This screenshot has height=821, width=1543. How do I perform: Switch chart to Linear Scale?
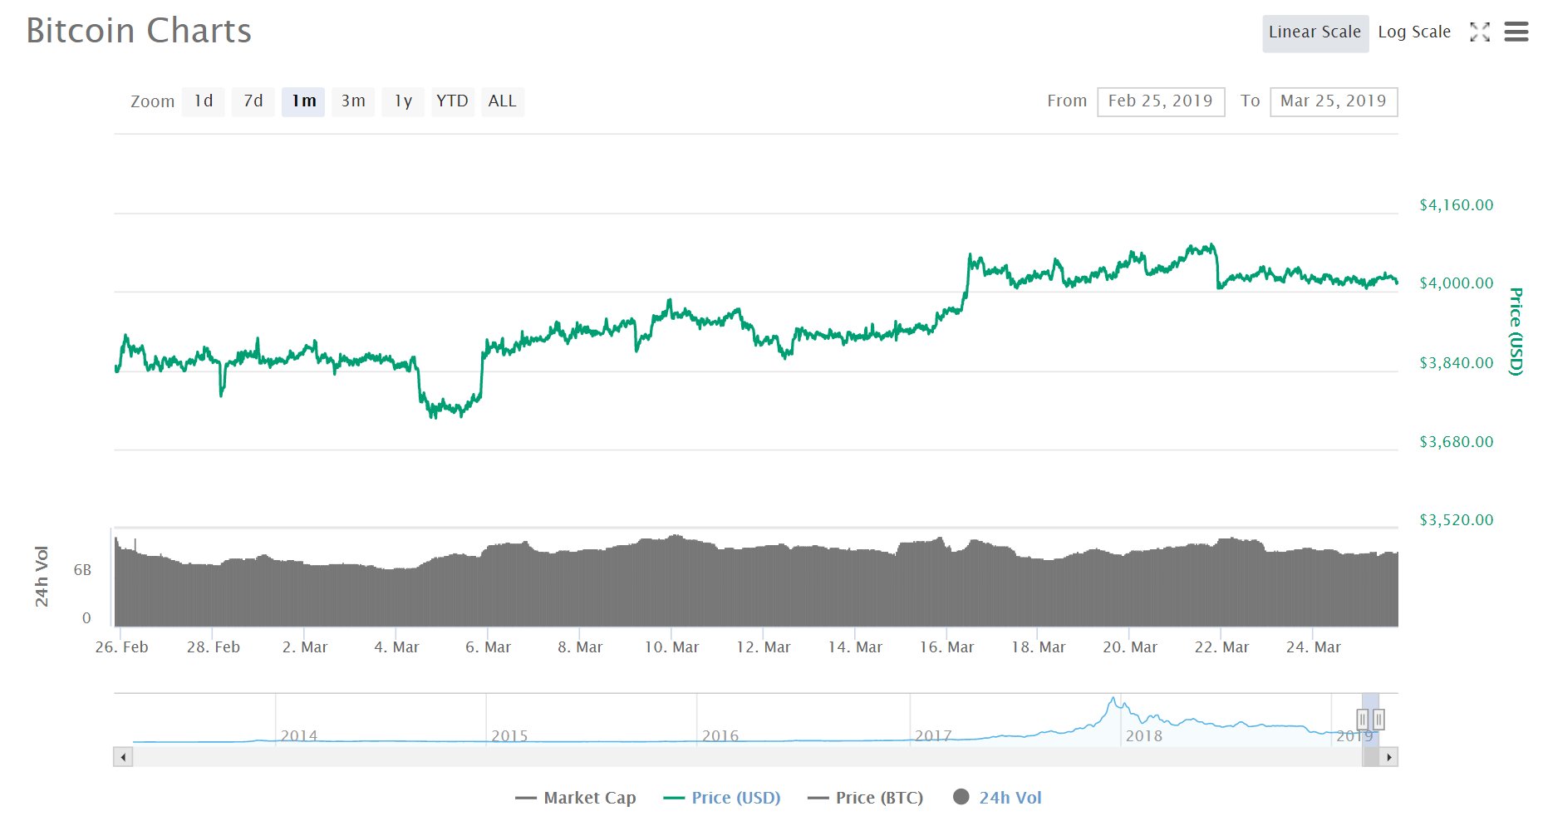[x=1315, y=32]
